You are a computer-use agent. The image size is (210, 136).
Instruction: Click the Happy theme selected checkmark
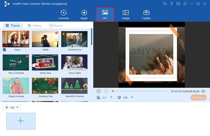4,50
